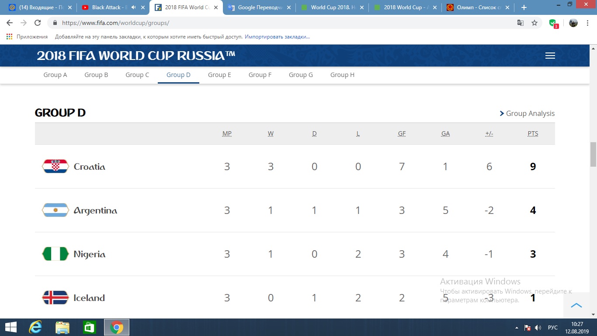Open the FIFA hamburger menu
Screen dimensions: 597x336
pos(550,56)
